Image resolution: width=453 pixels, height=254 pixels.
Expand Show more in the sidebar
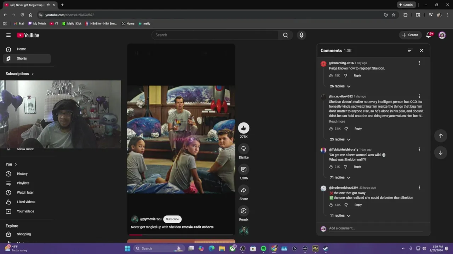coord(25,149)
